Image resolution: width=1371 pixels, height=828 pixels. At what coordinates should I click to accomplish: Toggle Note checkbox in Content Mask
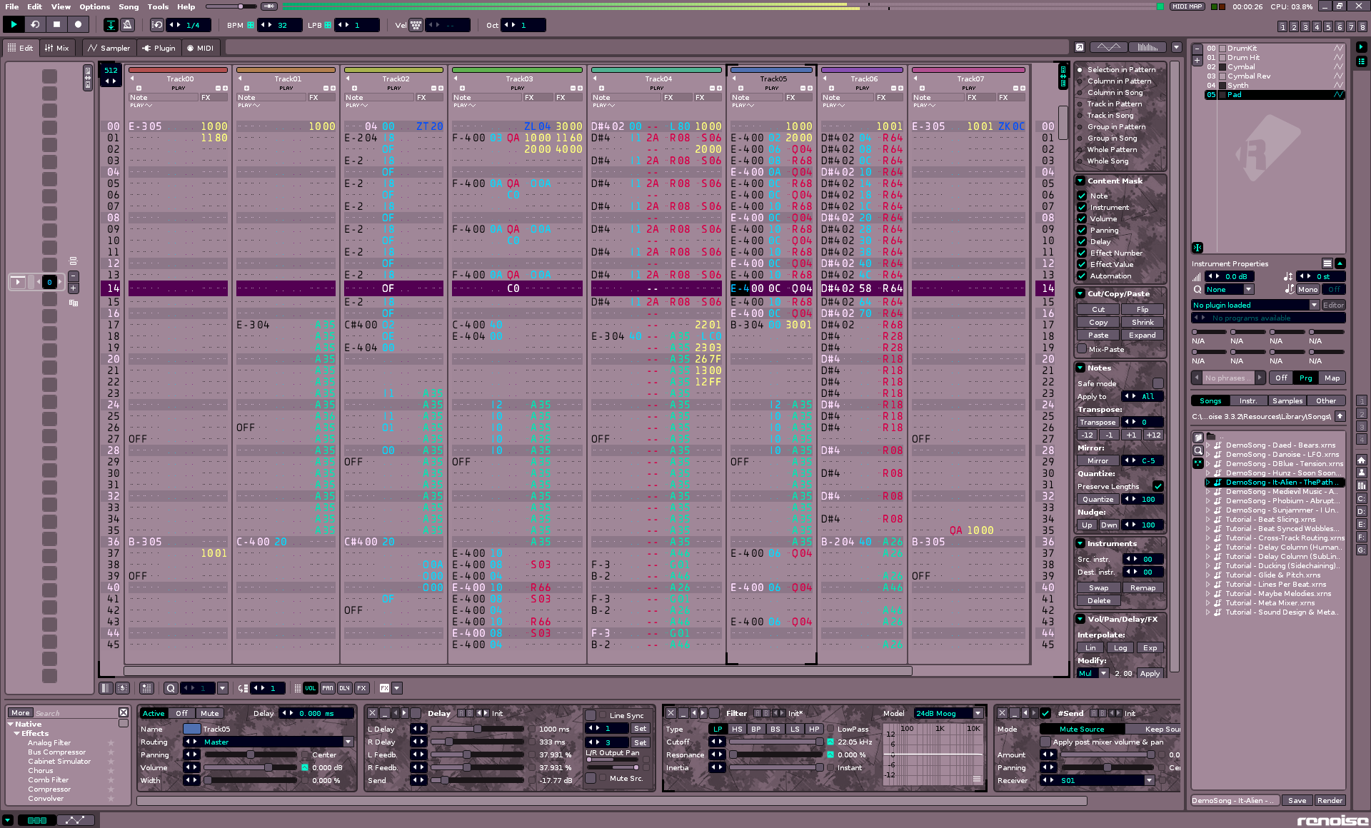tap(1082, 196)
